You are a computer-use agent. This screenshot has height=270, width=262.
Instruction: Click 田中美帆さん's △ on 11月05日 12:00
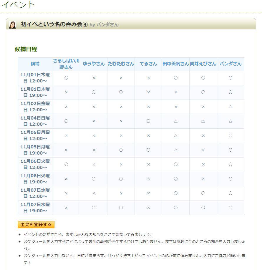(175, 136)
